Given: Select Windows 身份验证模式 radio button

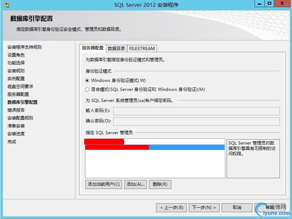Looking at the screenshot, I should 87,81.
